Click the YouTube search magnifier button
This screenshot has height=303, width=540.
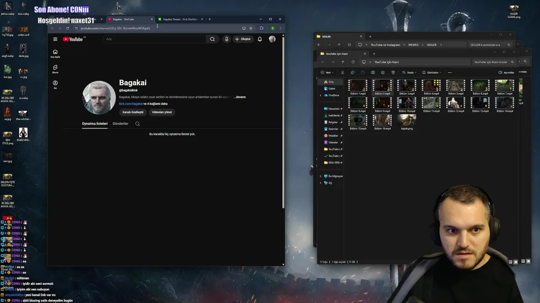coord(212,39)
